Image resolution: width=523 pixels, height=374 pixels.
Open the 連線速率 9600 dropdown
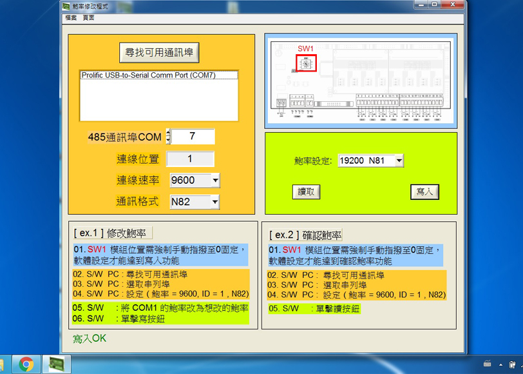(x=214, y=181)
